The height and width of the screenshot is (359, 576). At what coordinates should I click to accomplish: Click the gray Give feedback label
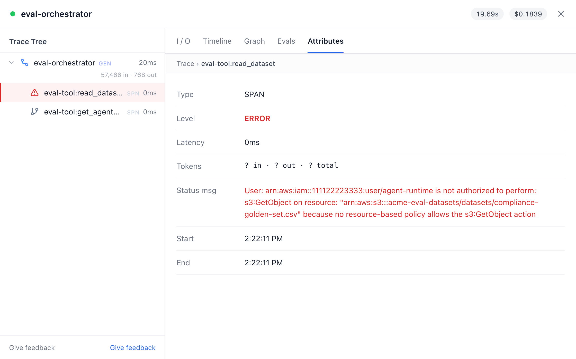(x=32, y=347)
